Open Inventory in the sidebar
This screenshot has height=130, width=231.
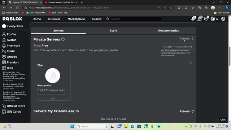tap(11, 45)
